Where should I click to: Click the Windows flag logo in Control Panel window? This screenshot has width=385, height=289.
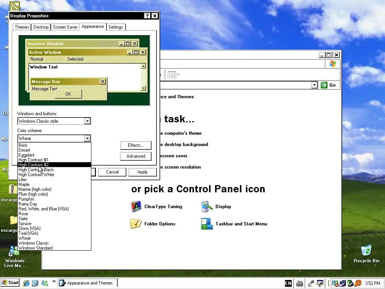click(333, 64)
